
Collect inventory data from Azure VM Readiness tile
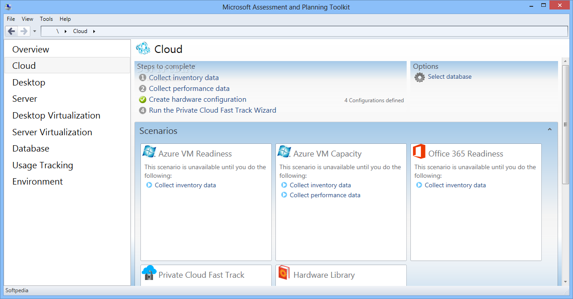185,185
